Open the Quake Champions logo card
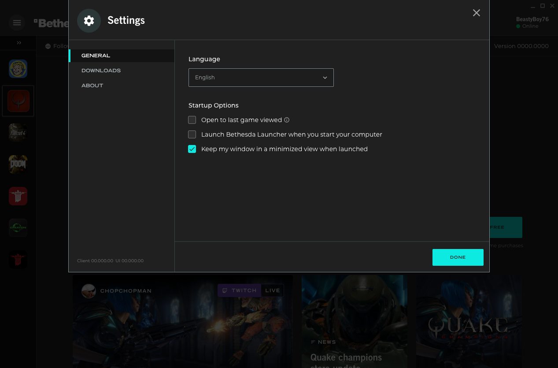The width and height of the screenshot is (558, 368). (x=469, y=322)
